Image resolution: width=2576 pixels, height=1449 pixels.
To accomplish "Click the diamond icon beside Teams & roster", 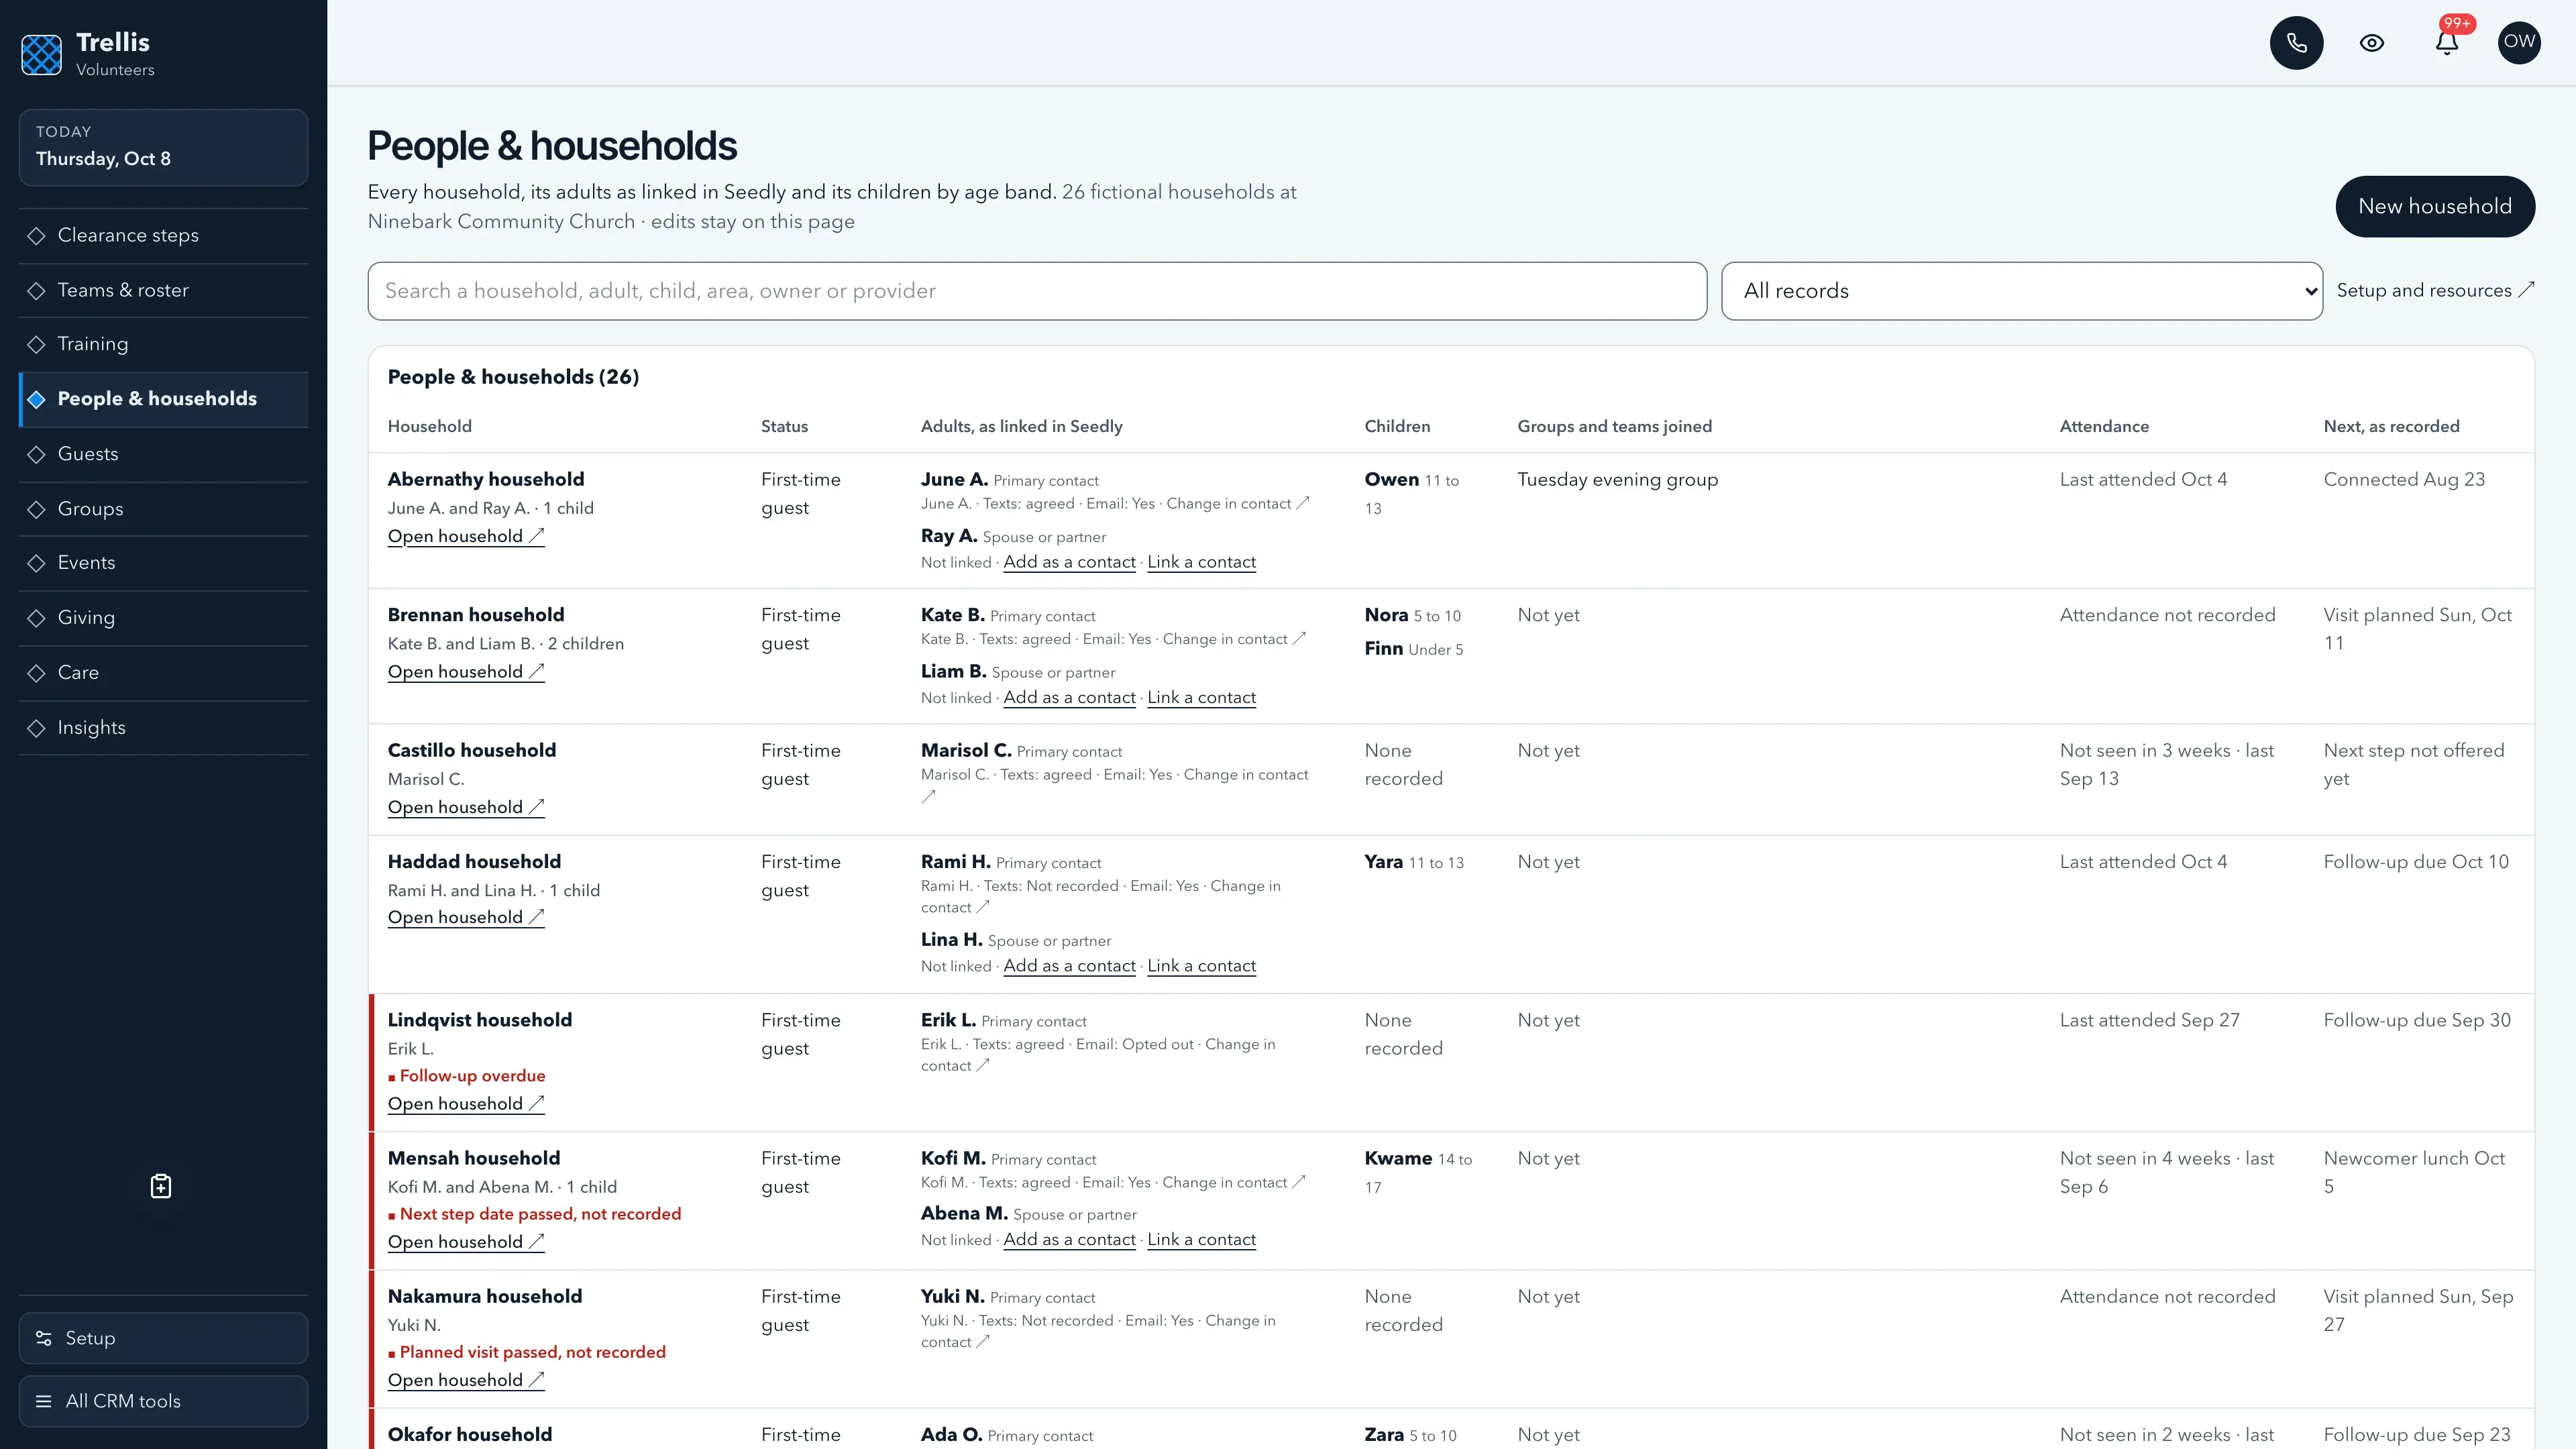I will (37, 291).
